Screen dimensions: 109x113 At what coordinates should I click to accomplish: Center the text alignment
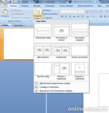[x=105, y=16]
